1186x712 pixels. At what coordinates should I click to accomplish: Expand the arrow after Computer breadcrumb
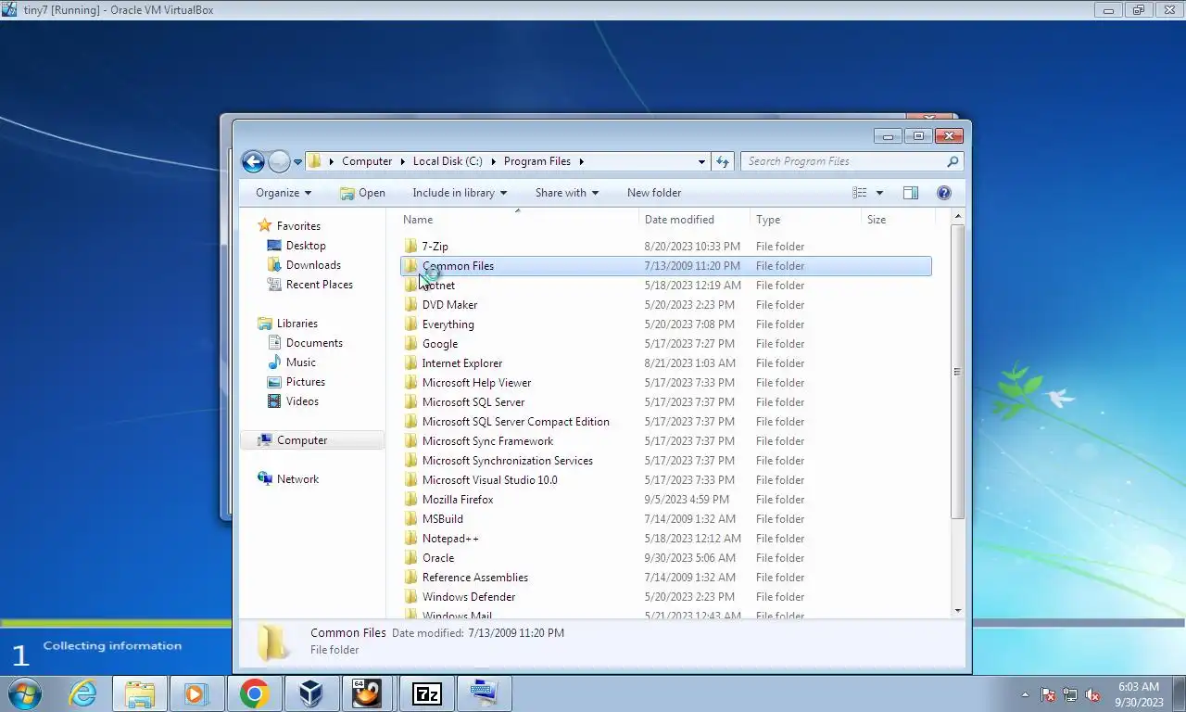click(x=403, y=161)
